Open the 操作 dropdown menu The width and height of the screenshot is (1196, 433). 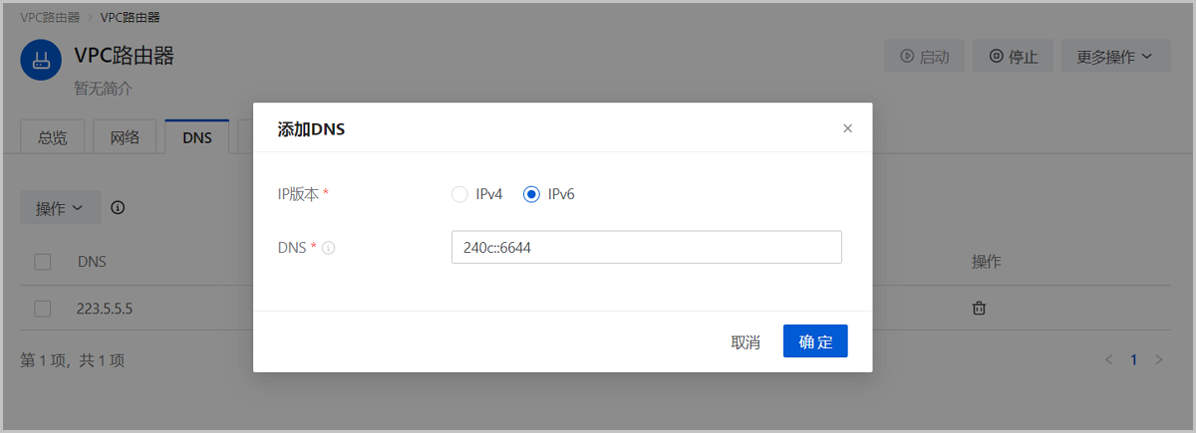(x=60, y=208)
